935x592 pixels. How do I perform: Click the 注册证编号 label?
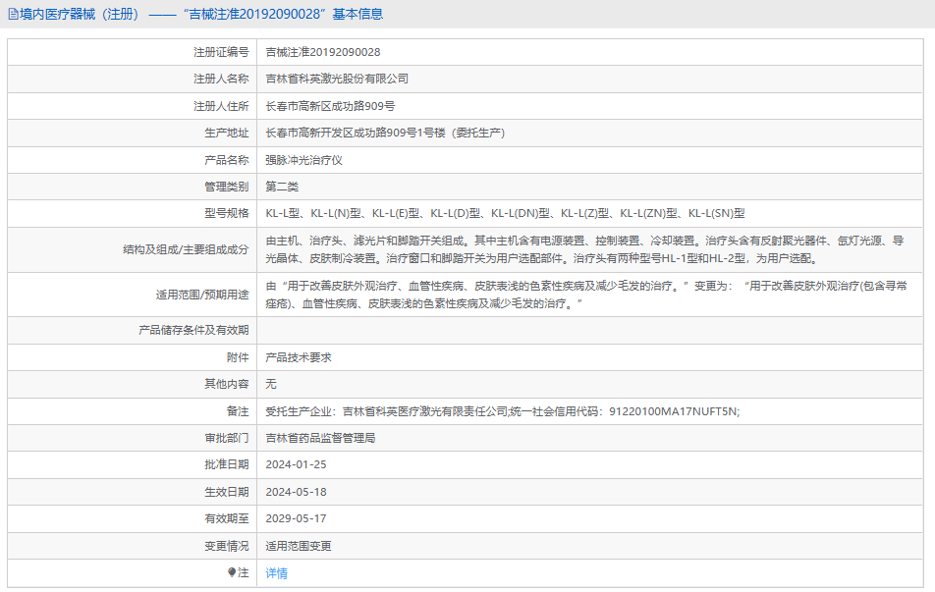pos(221,52)
